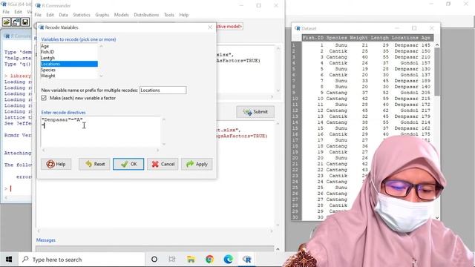
Task: Click the variables list scroll down arrow
Action: [101, 76]
